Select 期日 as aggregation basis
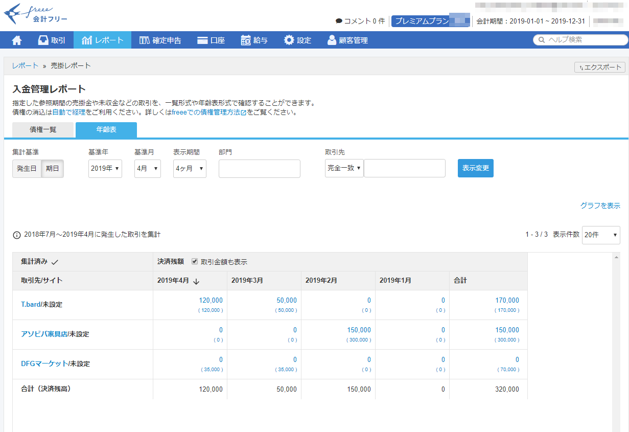The image size is (629, 432). (52, 168)
